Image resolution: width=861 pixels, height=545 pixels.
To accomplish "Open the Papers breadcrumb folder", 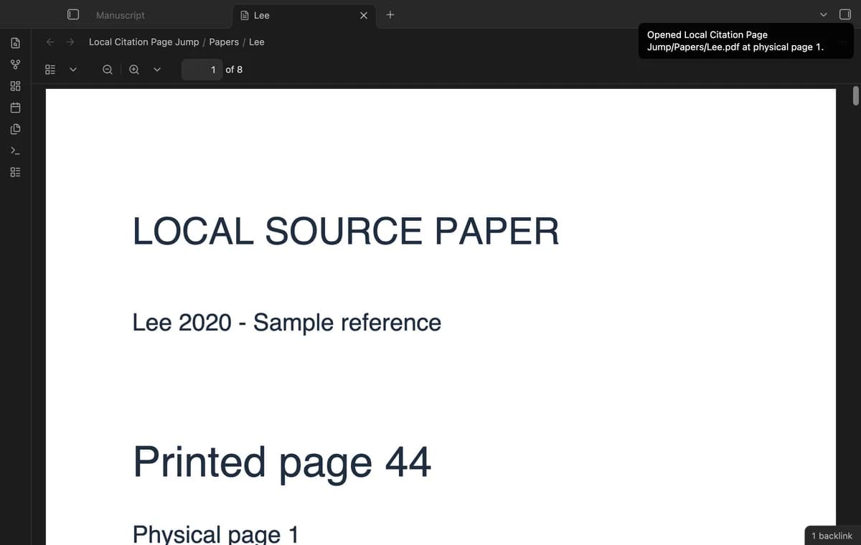I will click(224, 42).
